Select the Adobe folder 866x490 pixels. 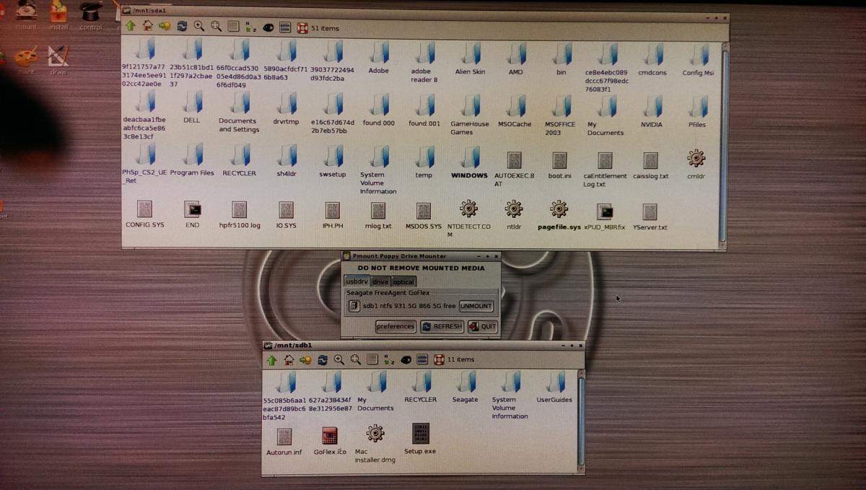[x=379, y=58]
